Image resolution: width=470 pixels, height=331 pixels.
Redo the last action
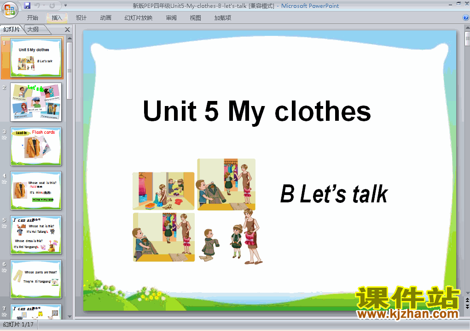(52, 6)
